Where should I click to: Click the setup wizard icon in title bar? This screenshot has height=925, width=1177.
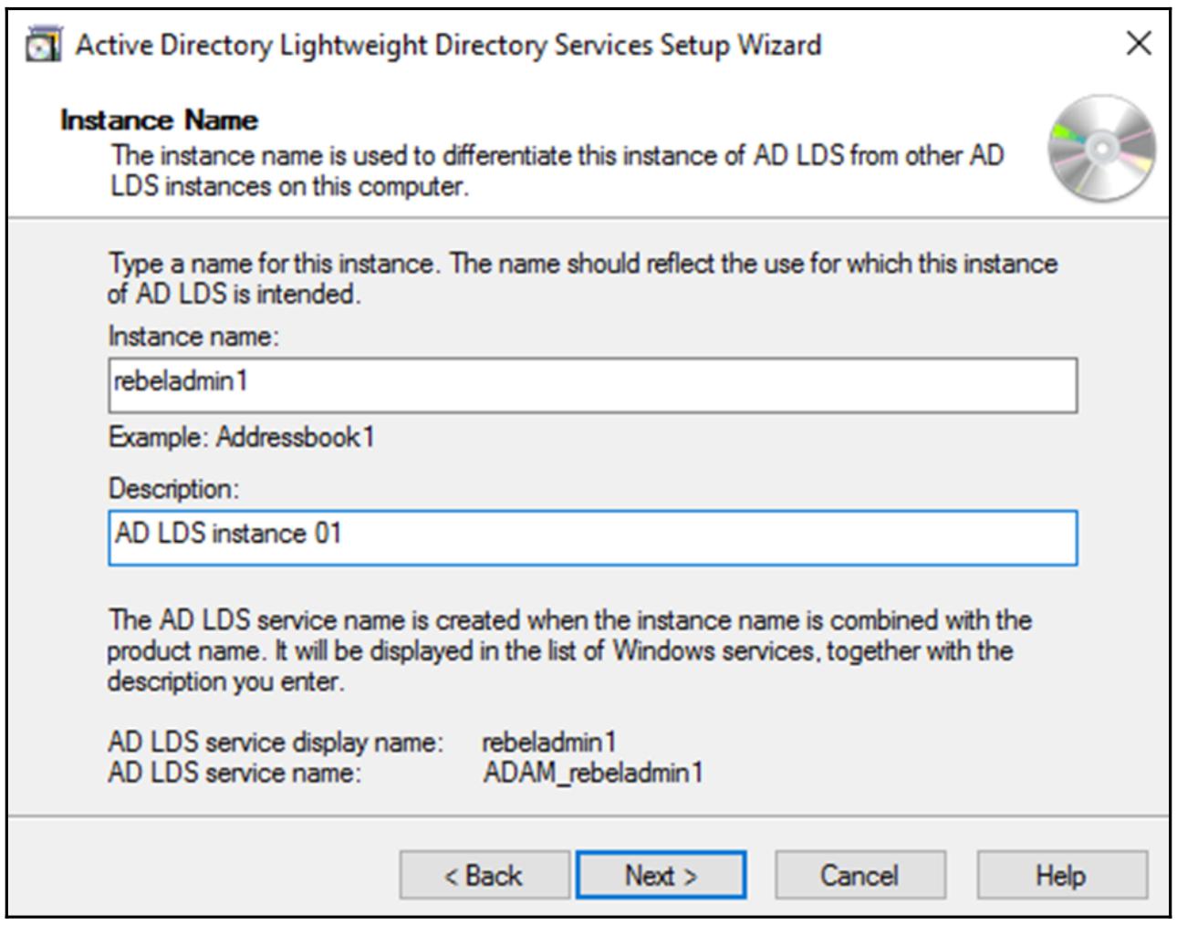pos(44,45)
